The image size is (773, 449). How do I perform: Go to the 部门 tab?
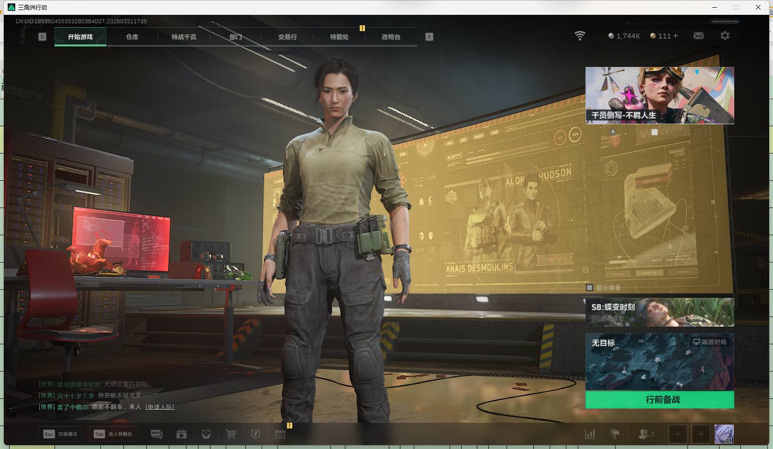tap(235, 37)
